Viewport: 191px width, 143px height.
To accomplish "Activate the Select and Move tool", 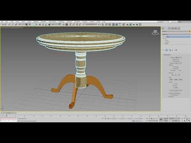I will tap(40, 25).
